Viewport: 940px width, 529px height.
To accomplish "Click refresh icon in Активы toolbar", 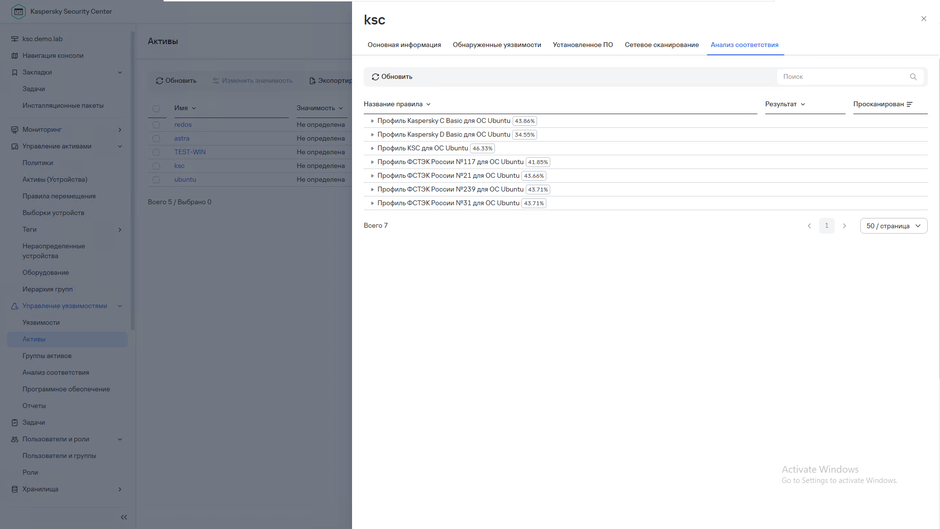I will coord(160,81).
